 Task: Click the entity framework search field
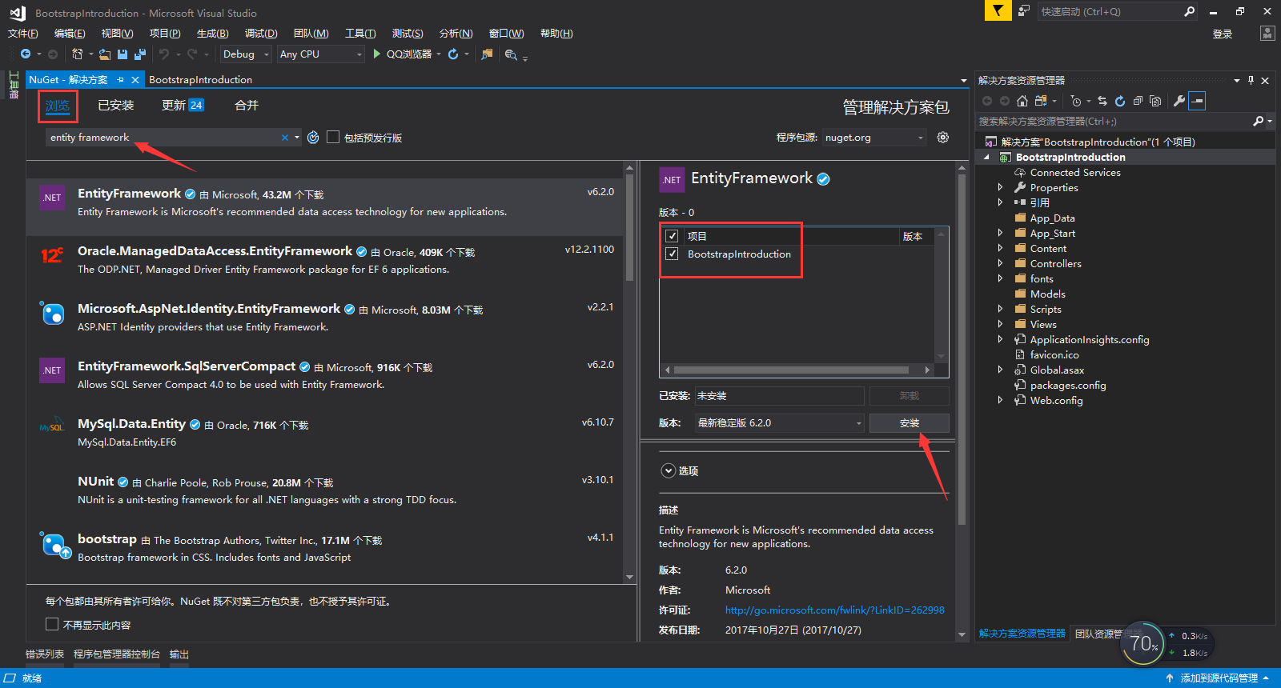(160, 138)
